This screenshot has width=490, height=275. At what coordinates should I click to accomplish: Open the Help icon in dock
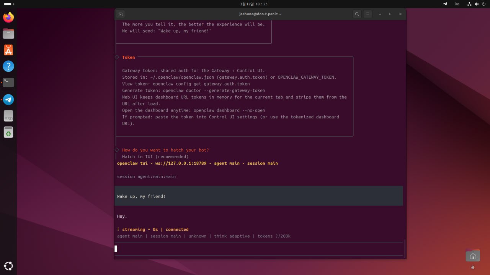click(8, 66)
